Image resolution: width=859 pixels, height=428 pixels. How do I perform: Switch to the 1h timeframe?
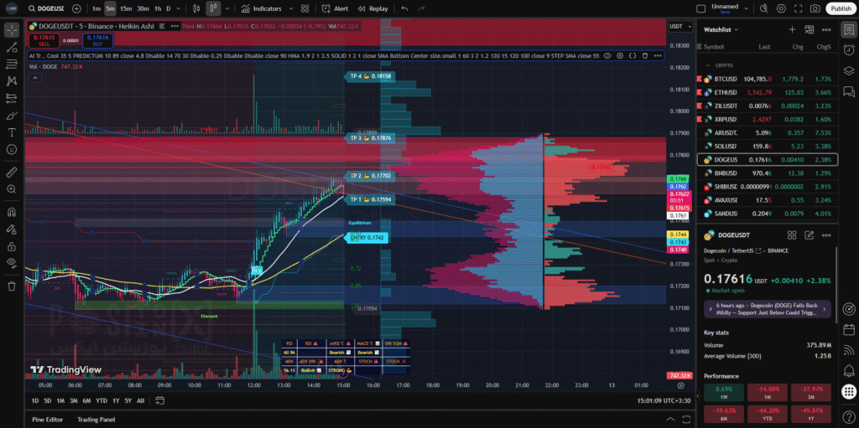tap(158, 8)
